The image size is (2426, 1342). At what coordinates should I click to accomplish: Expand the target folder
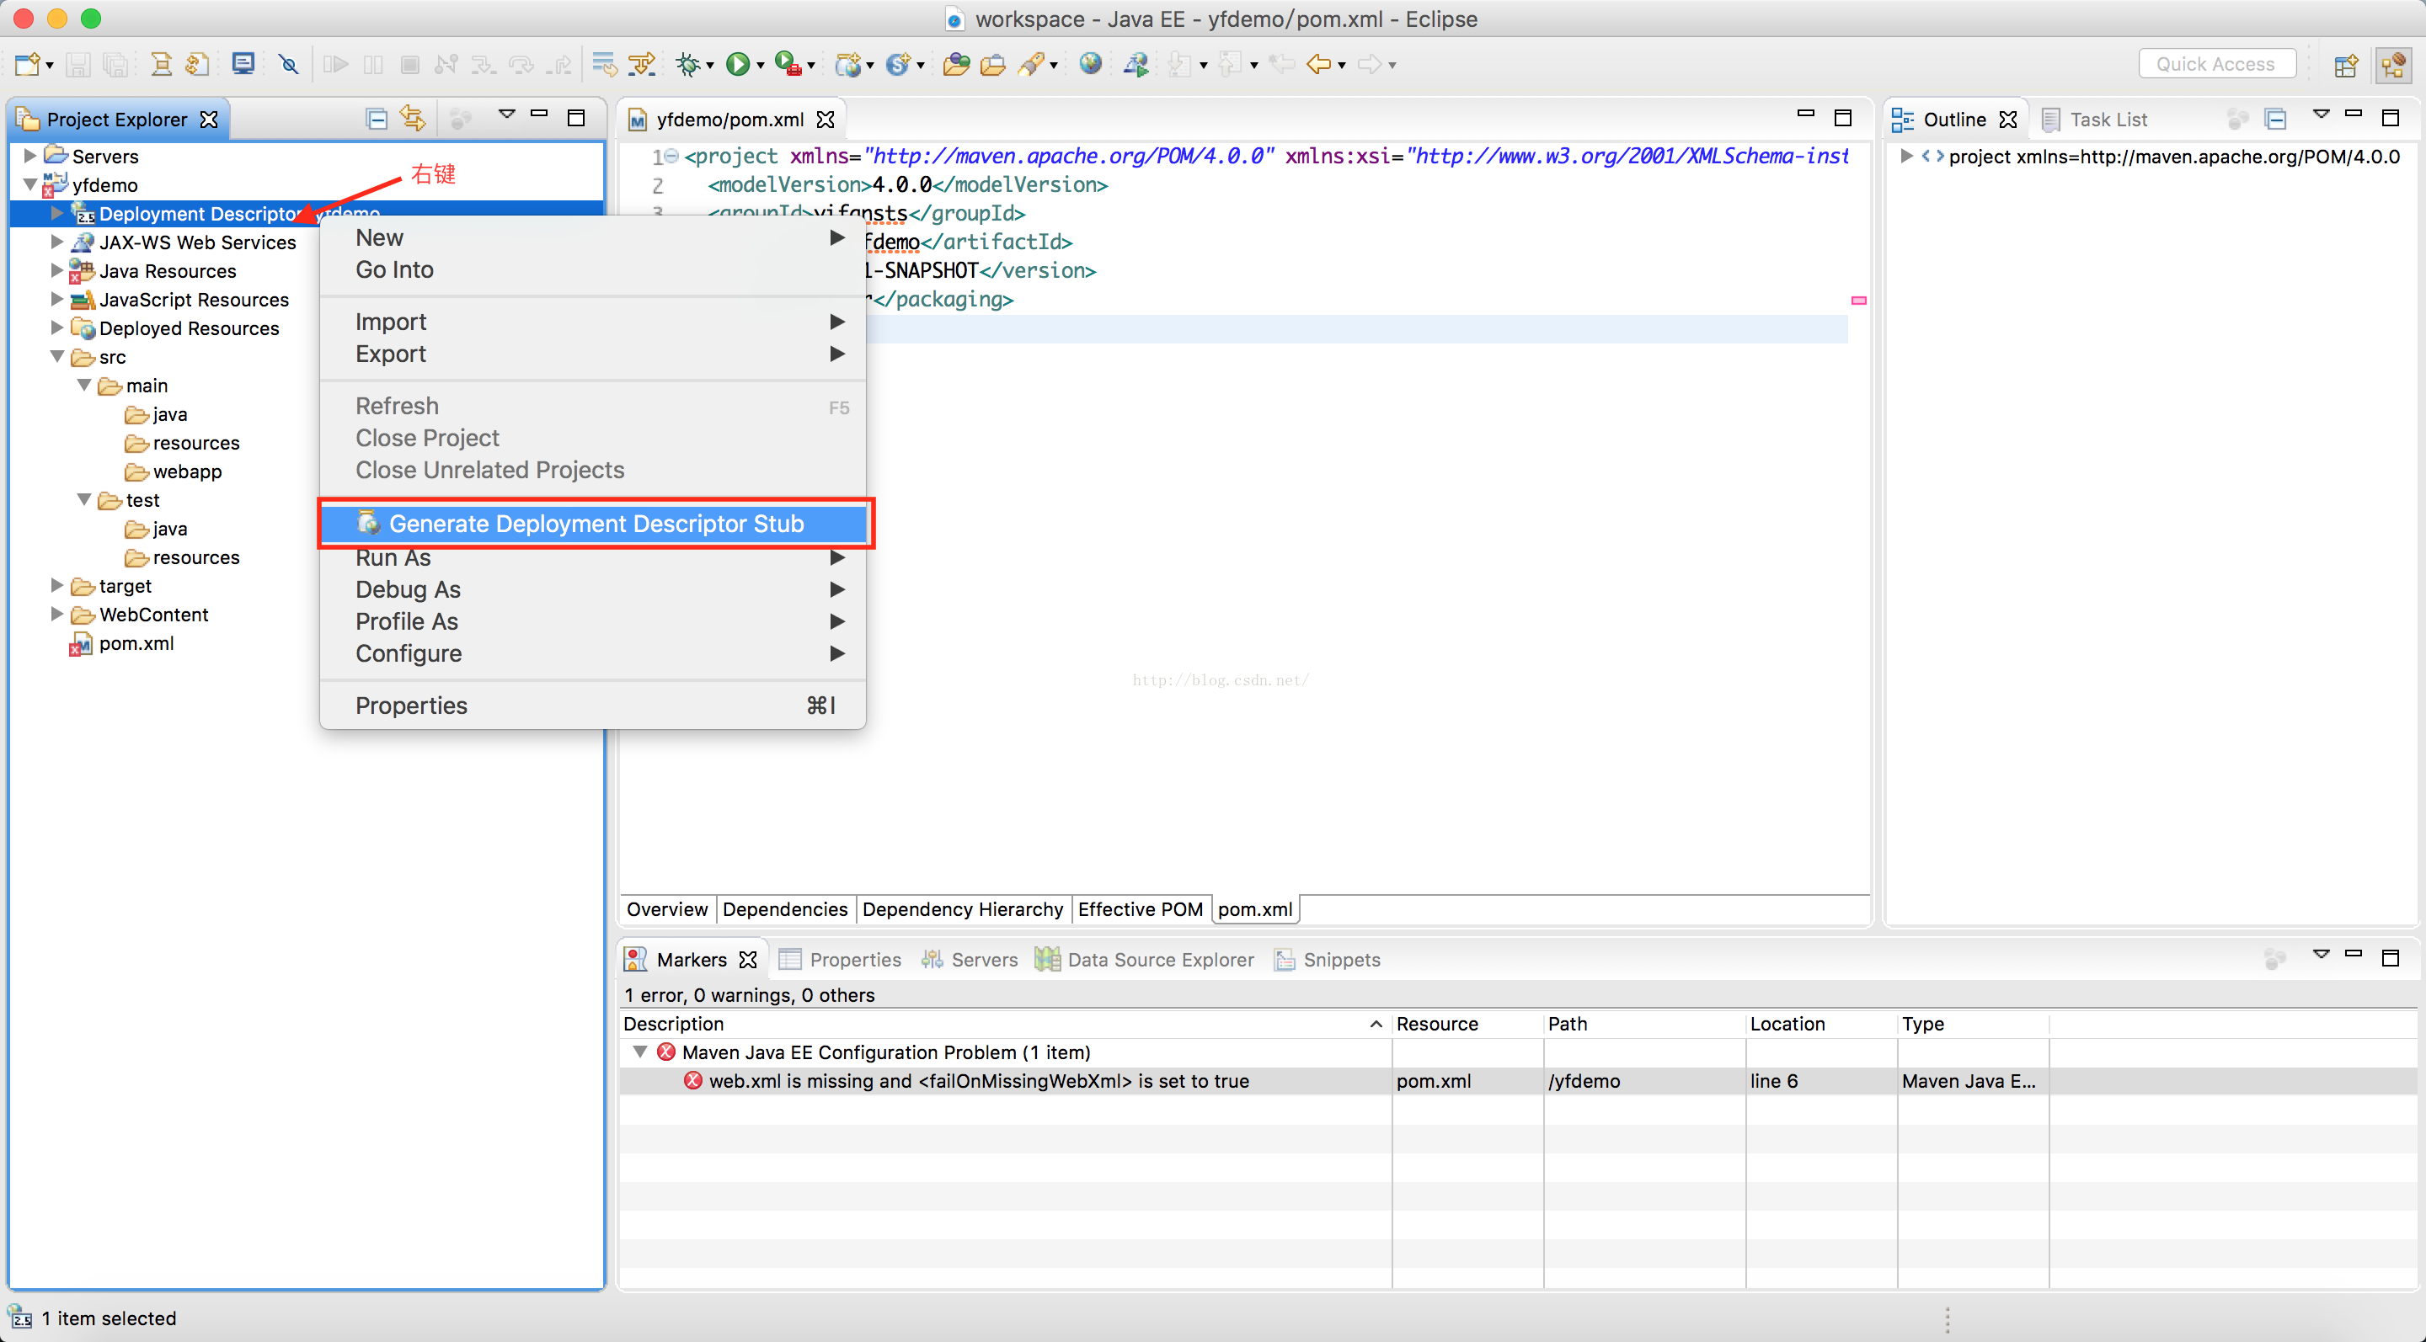[56, 586]
